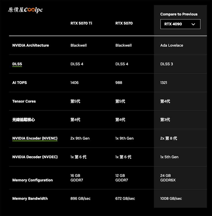Select the 2x 第 8 代 encoder value
The height and width of the screenshot is (216, 212).
[169, 138]
